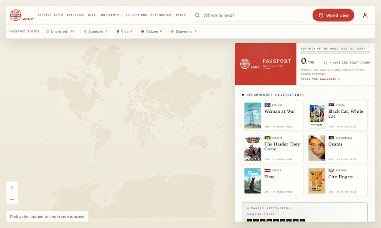This screenshot has width=381, height=228.
Task: Click the Woman at War poster
Action: (x=253, y=115)
